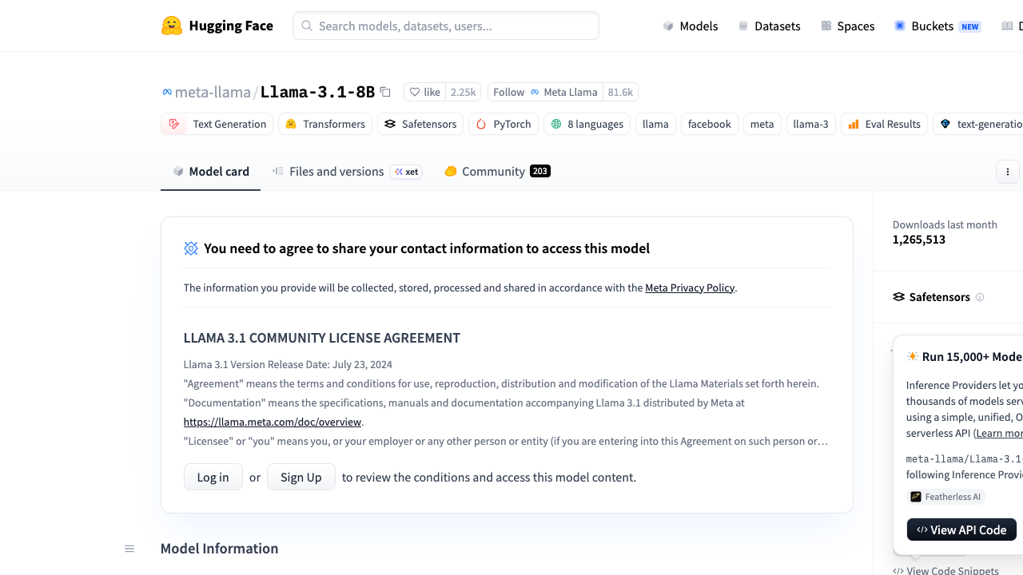Image resolution: width=1023 pixels, height=575 pixels.
Task: Click the like button
Action: pyautogui.click(x=425, y=92)
